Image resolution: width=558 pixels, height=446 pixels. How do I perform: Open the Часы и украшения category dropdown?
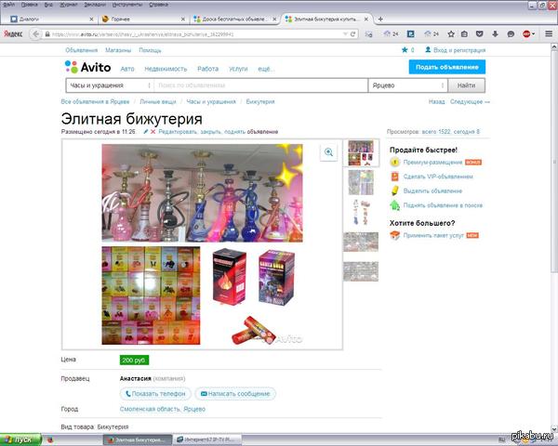(110, 85)
